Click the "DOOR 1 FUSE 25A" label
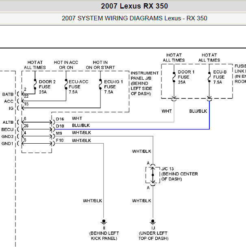The height and width of the screenshot is (247, 246). [x=186, y=77]
